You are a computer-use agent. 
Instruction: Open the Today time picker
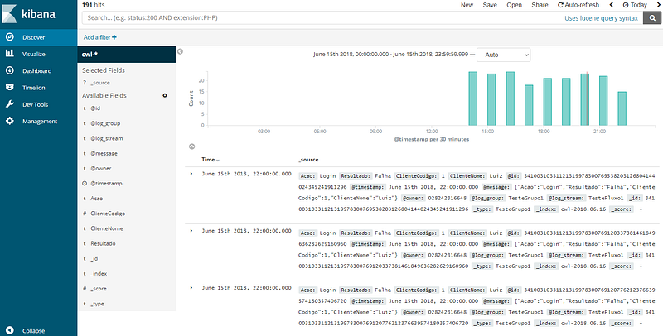[635, 5]
